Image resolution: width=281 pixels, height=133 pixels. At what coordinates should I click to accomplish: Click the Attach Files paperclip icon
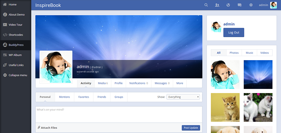pos(39,128)
